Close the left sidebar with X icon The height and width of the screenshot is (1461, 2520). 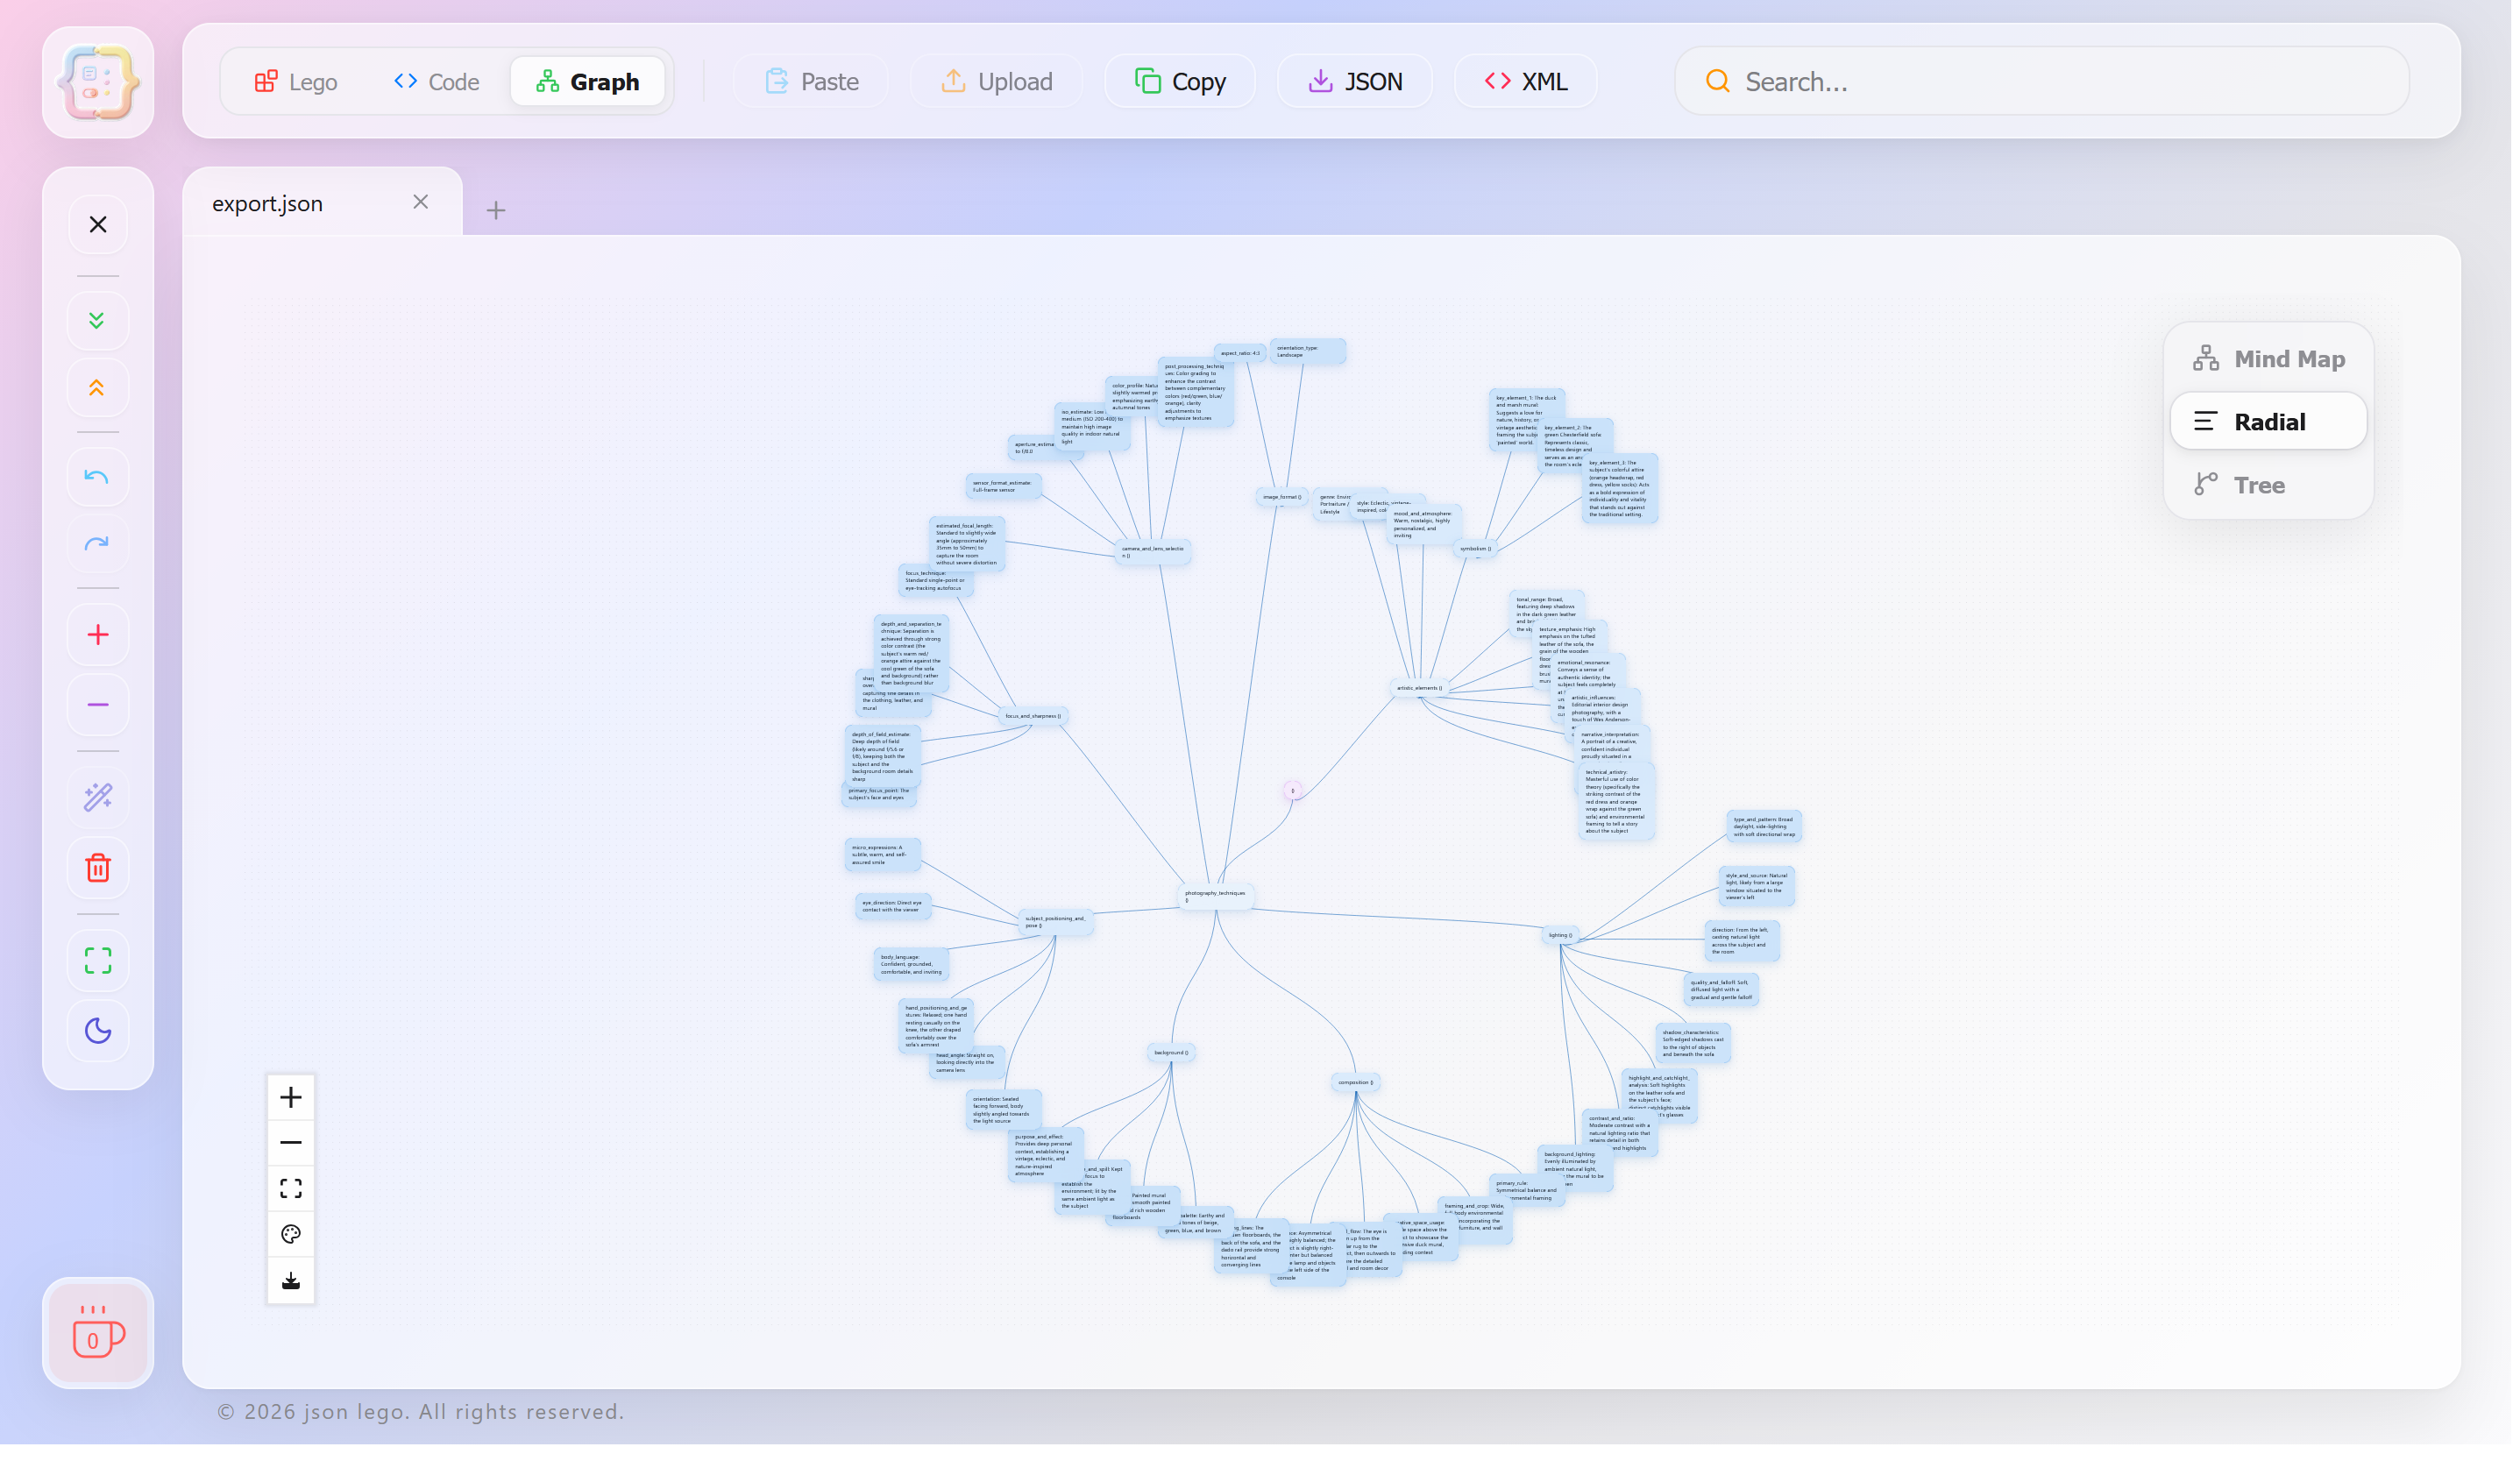coord(98,225)
